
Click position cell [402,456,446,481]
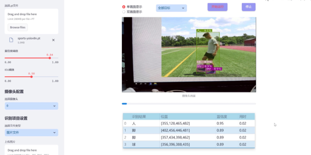point(188,130)
